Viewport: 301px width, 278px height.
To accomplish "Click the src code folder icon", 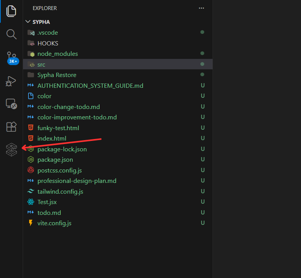I will click(31, 64).
